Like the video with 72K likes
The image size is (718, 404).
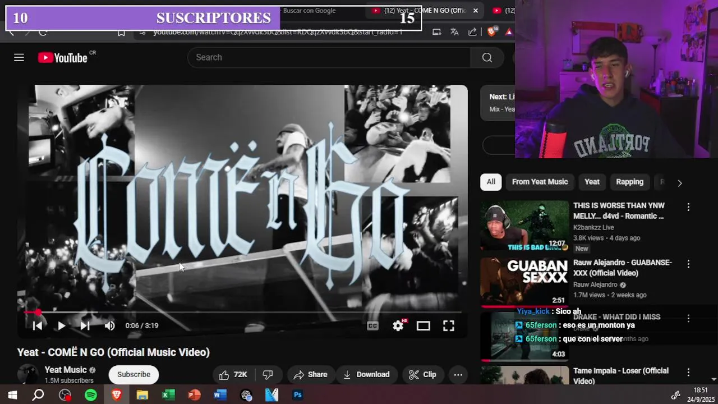(233, 374)
